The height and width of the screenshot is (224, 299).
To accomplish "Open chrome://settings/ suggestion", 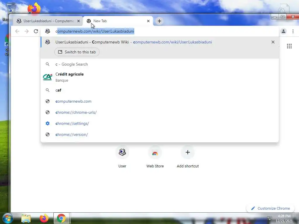I will (160, 123).
